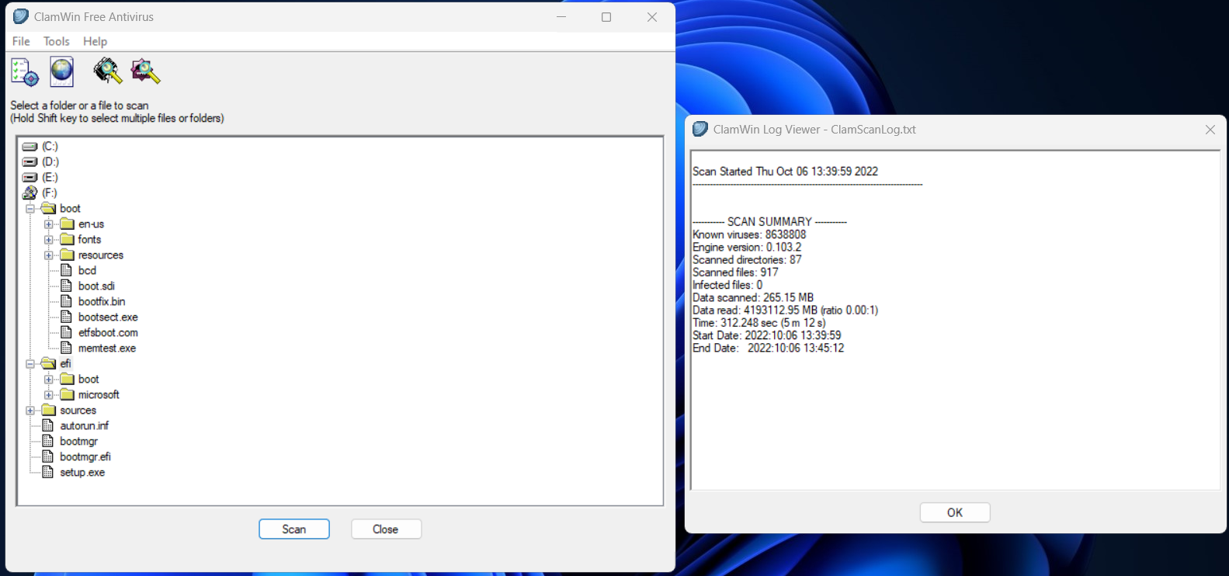Expand the sources folder node
The width and height of the screenshot is (1229, 576).
30,410
